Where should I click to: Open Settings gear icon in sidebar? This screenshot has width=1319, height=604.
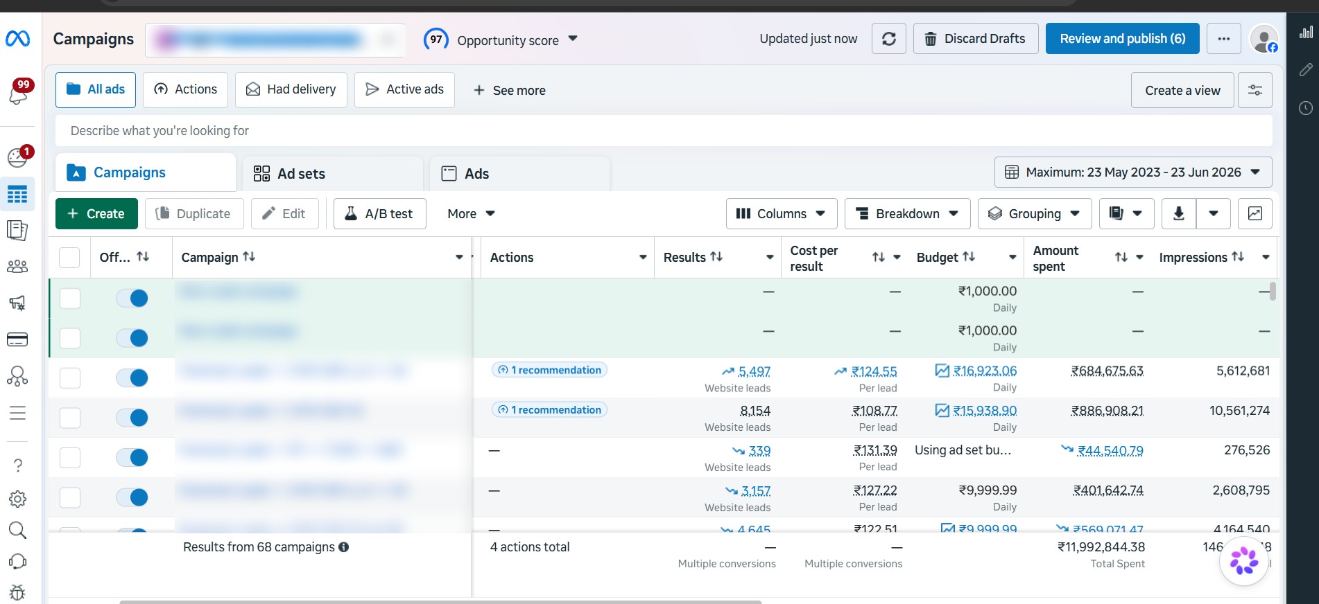18,499
